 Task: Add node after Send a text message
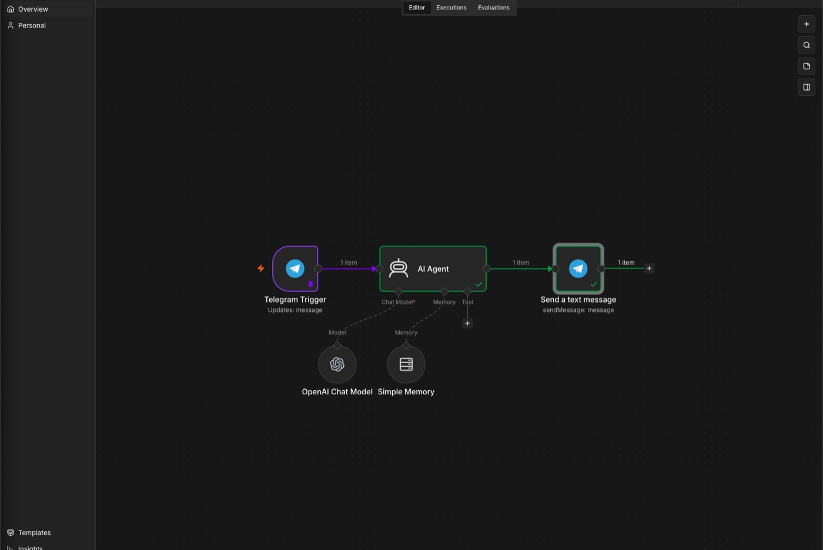click(649, 269)
